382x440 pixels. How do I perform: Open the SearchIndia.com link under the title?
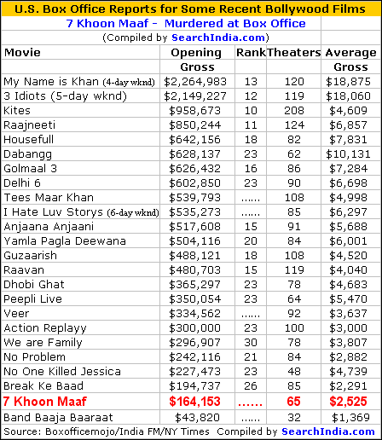coord(218,38)
